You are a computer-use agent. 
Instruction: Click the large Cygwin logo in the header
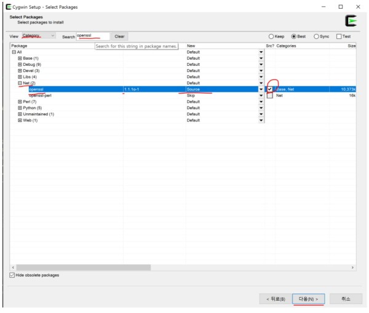tap(351, 21)
